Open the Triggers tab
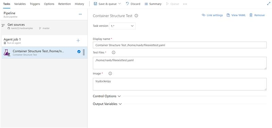This screenshot has width=272, height=128. [35, 4]
